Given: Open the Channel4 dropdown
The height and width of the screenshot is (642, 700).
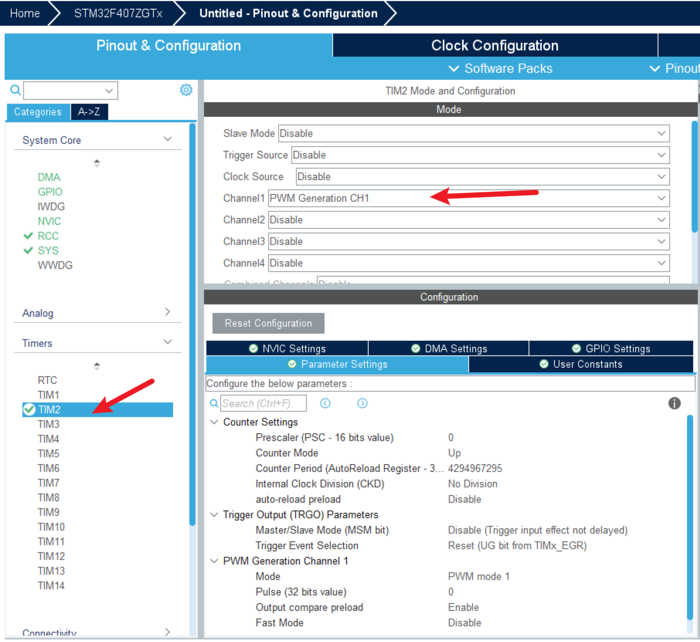Looking at the screenshot, I should pos(469,263).
